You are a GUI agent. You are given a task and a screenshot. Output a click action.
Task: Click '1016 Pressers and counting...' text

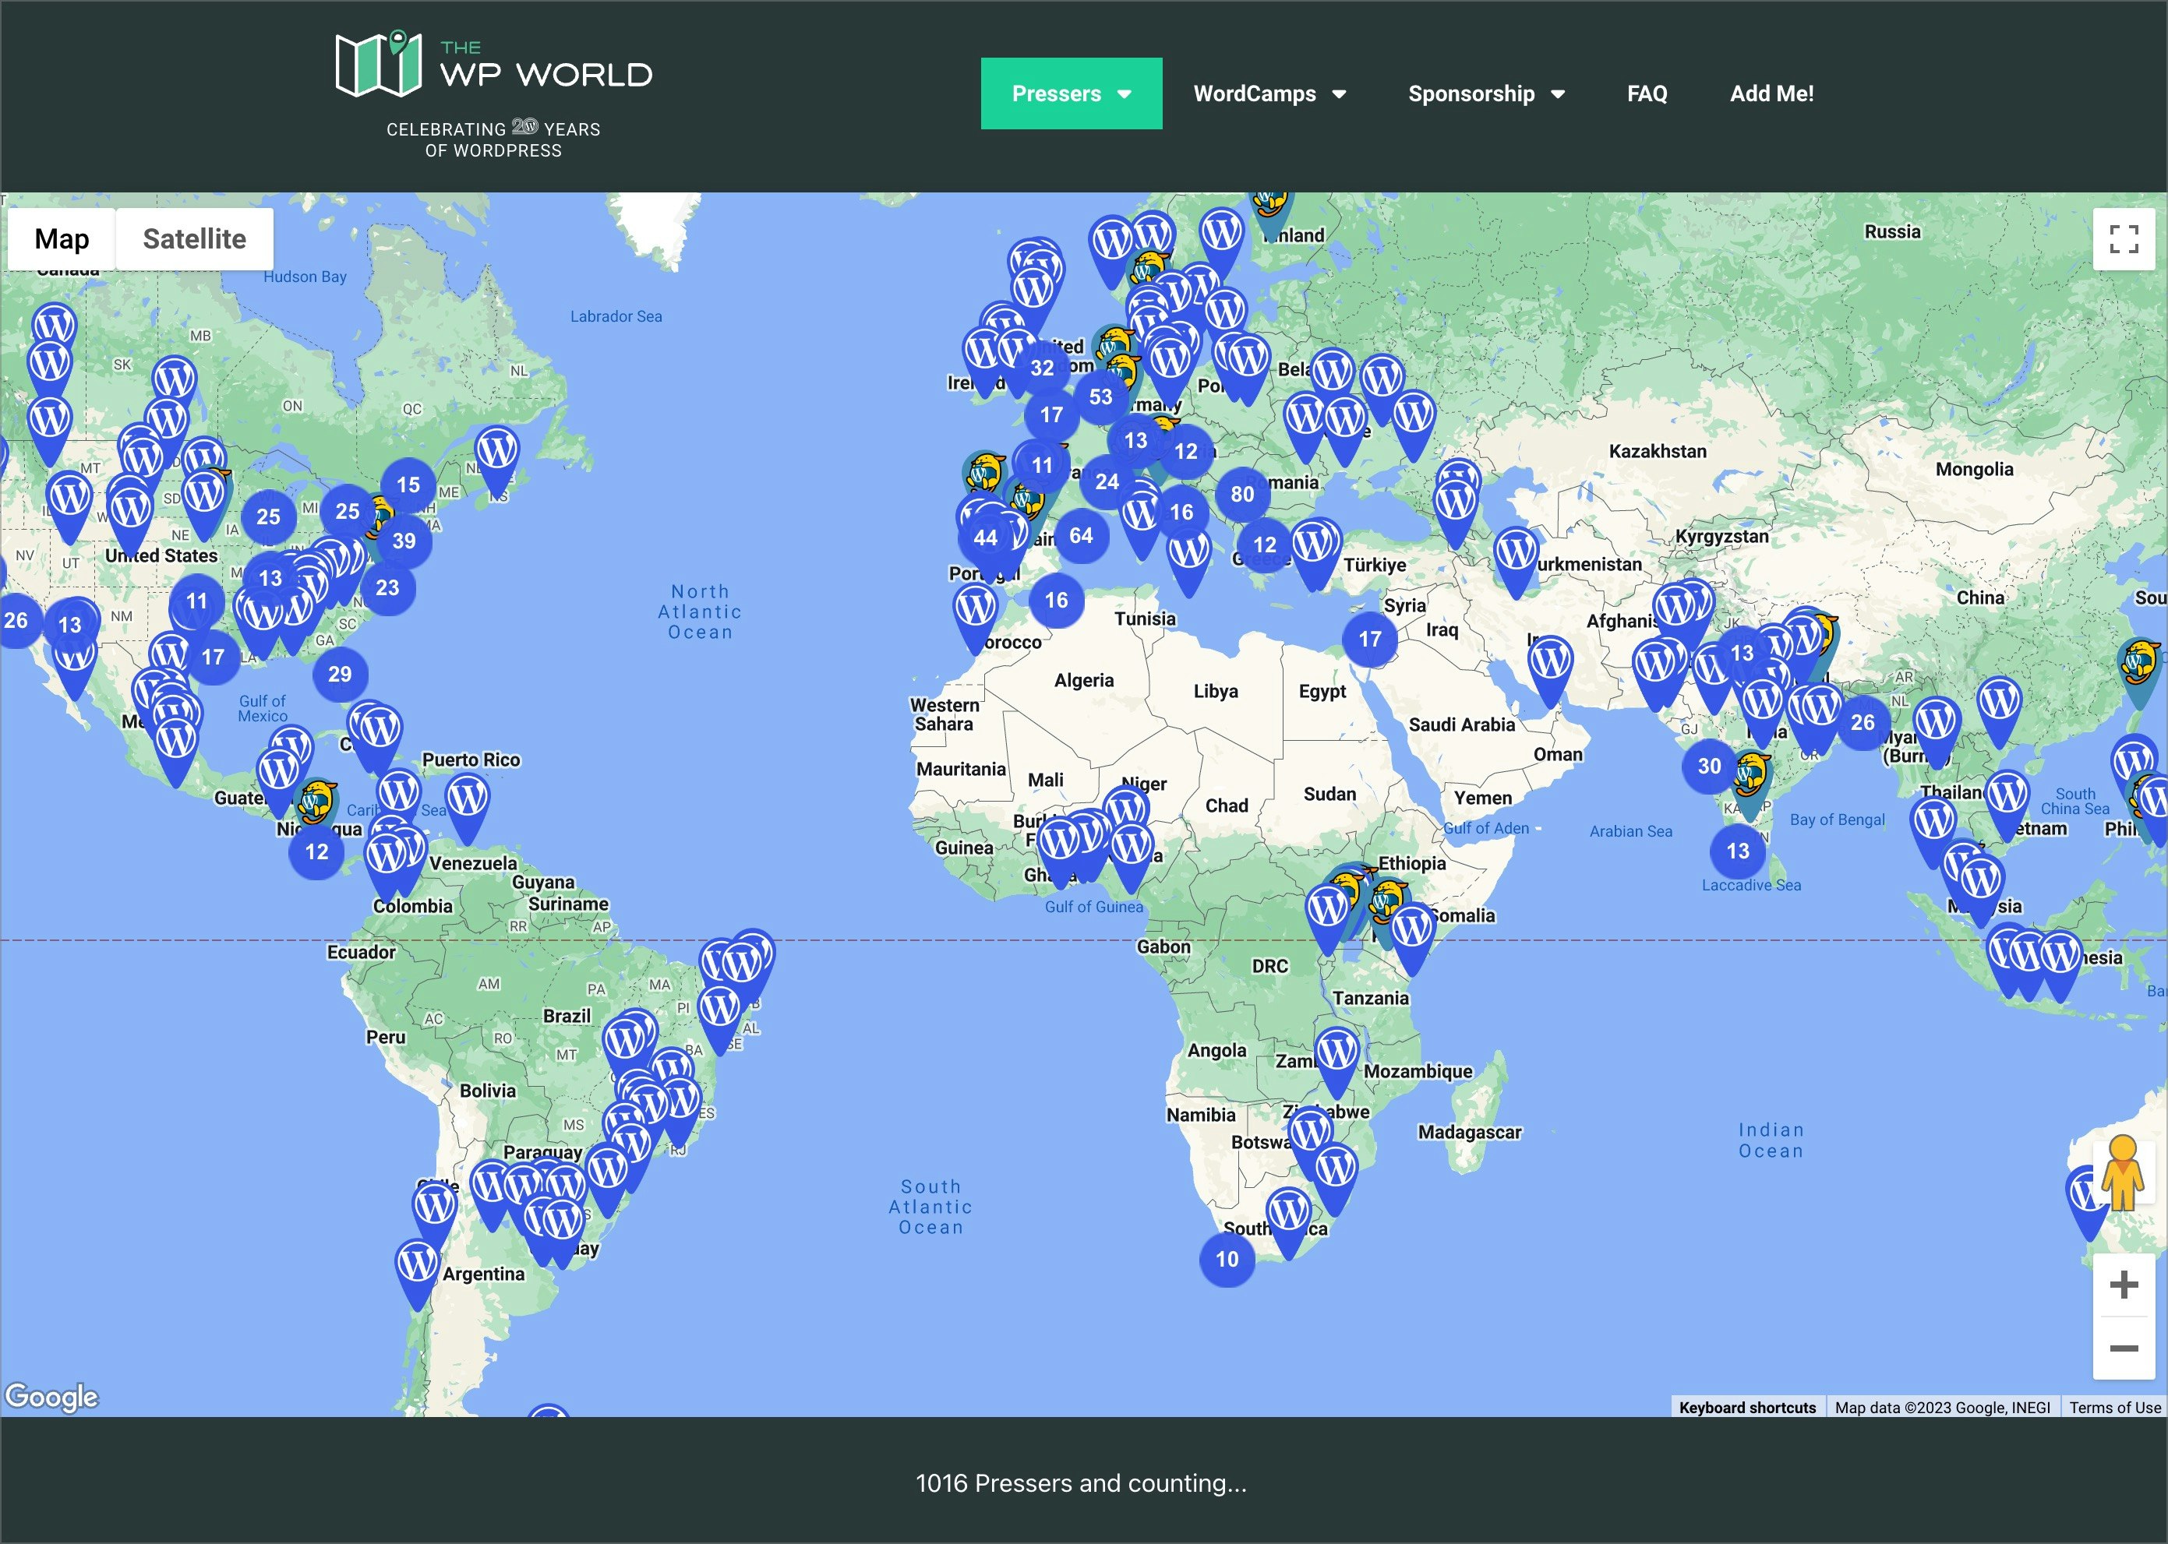point(1081,1483)
